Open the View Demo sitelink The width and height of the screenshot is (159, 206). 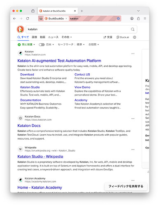click(82, 87)
